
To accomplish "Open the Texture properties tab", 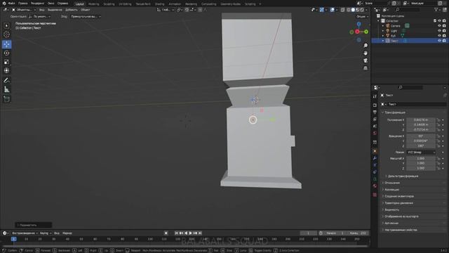I will [375, 195].
